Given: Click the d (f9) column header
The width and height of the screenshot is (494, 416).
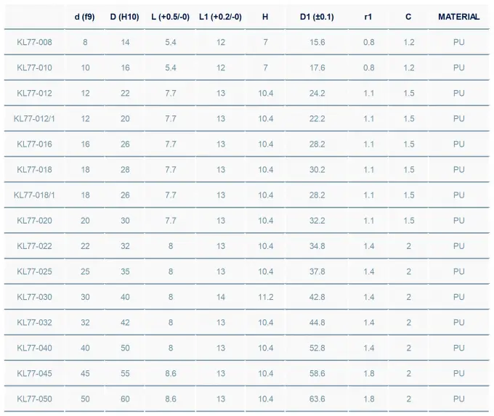Looking at the screenshot, I should (x=85, y=17).
